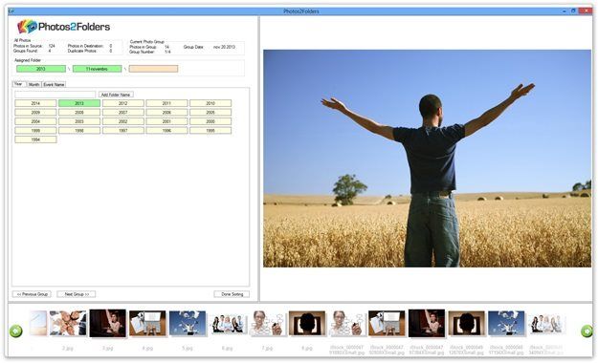The image size is (598, 363).
Task: Choose the 2014 year folder button
Action: (35, 103)
